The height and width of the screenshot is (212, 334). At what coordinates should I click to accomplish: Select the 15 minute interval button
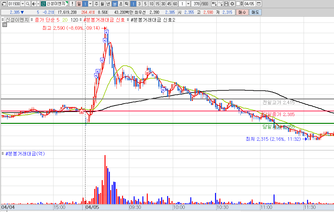[x=157, y=4]
